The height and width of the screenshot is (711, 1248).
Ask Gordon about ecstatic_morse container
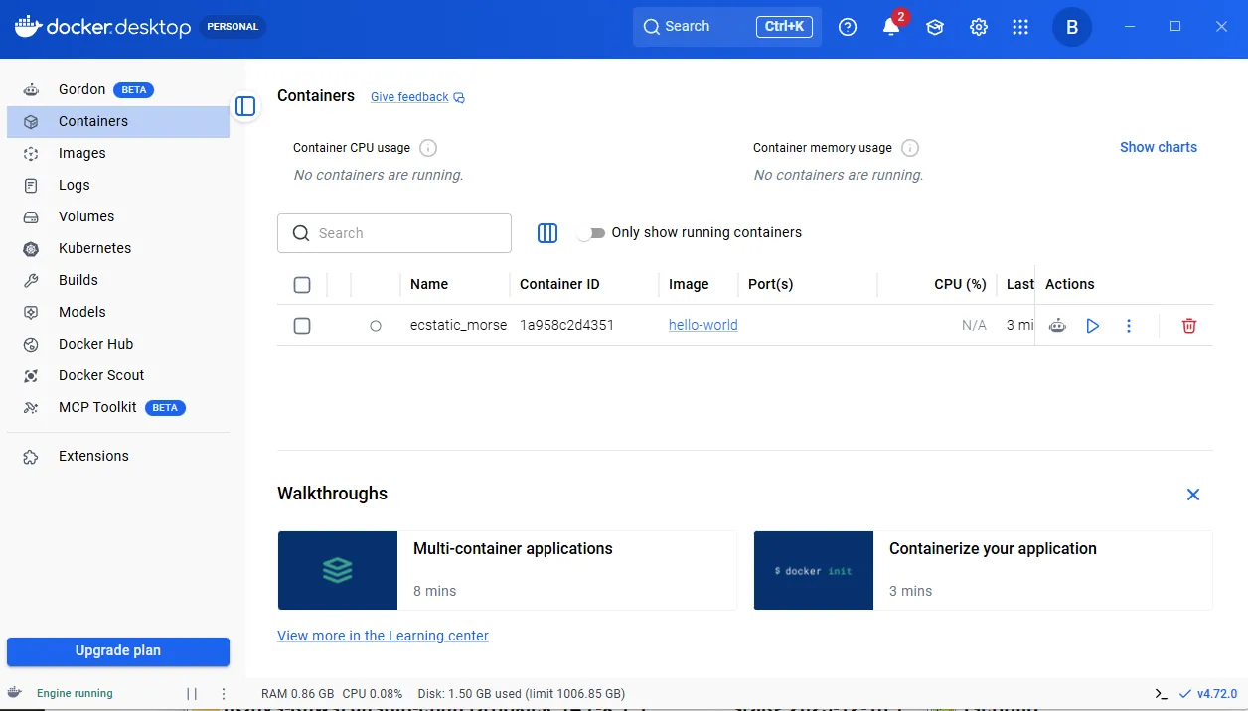(x=1057, y=325)
